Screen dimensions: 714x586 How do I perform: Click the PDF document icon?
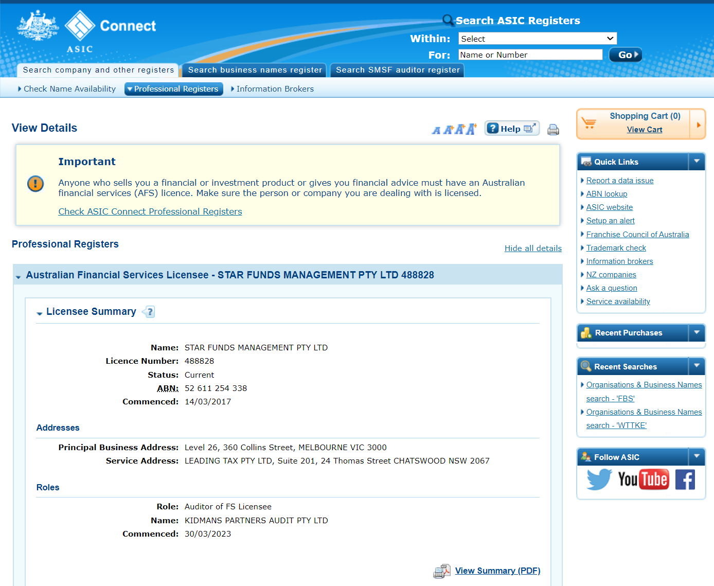[x=442, y=571]
